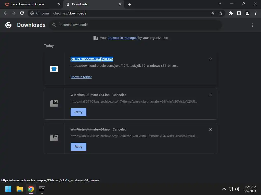
Task: Close the Java Downloads Oracle tab
Action: (x=59, y=4)
